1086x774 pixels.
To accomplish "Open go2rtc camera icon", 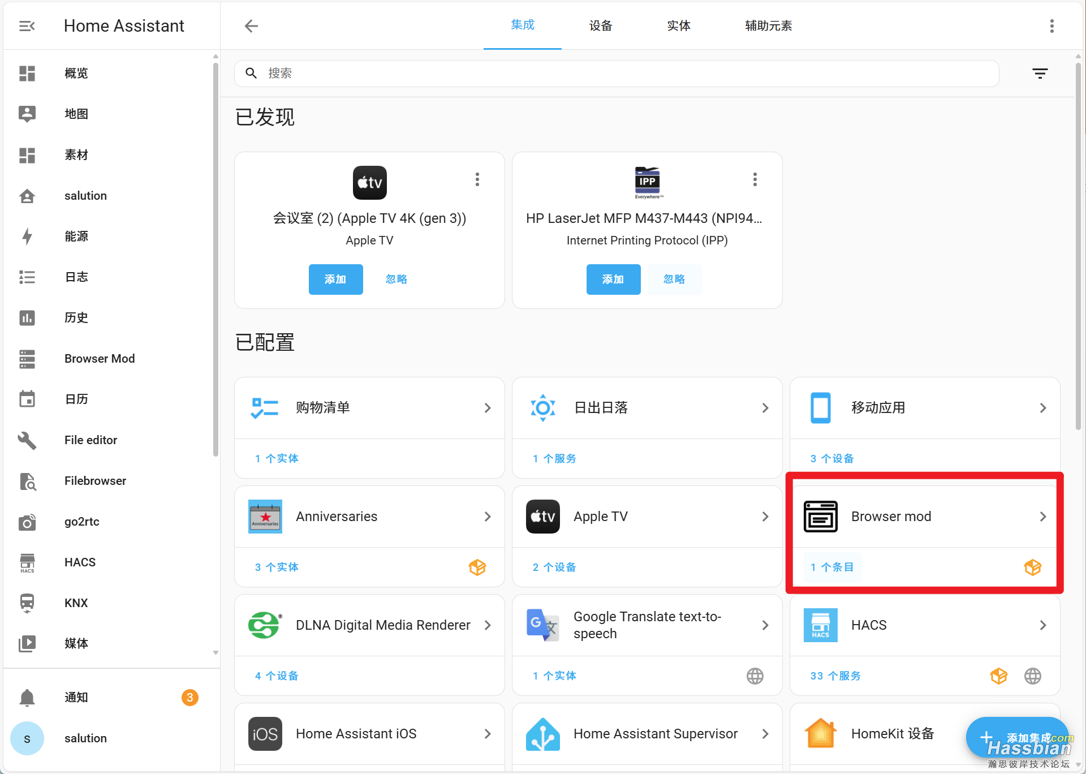I will click(27, 522).
